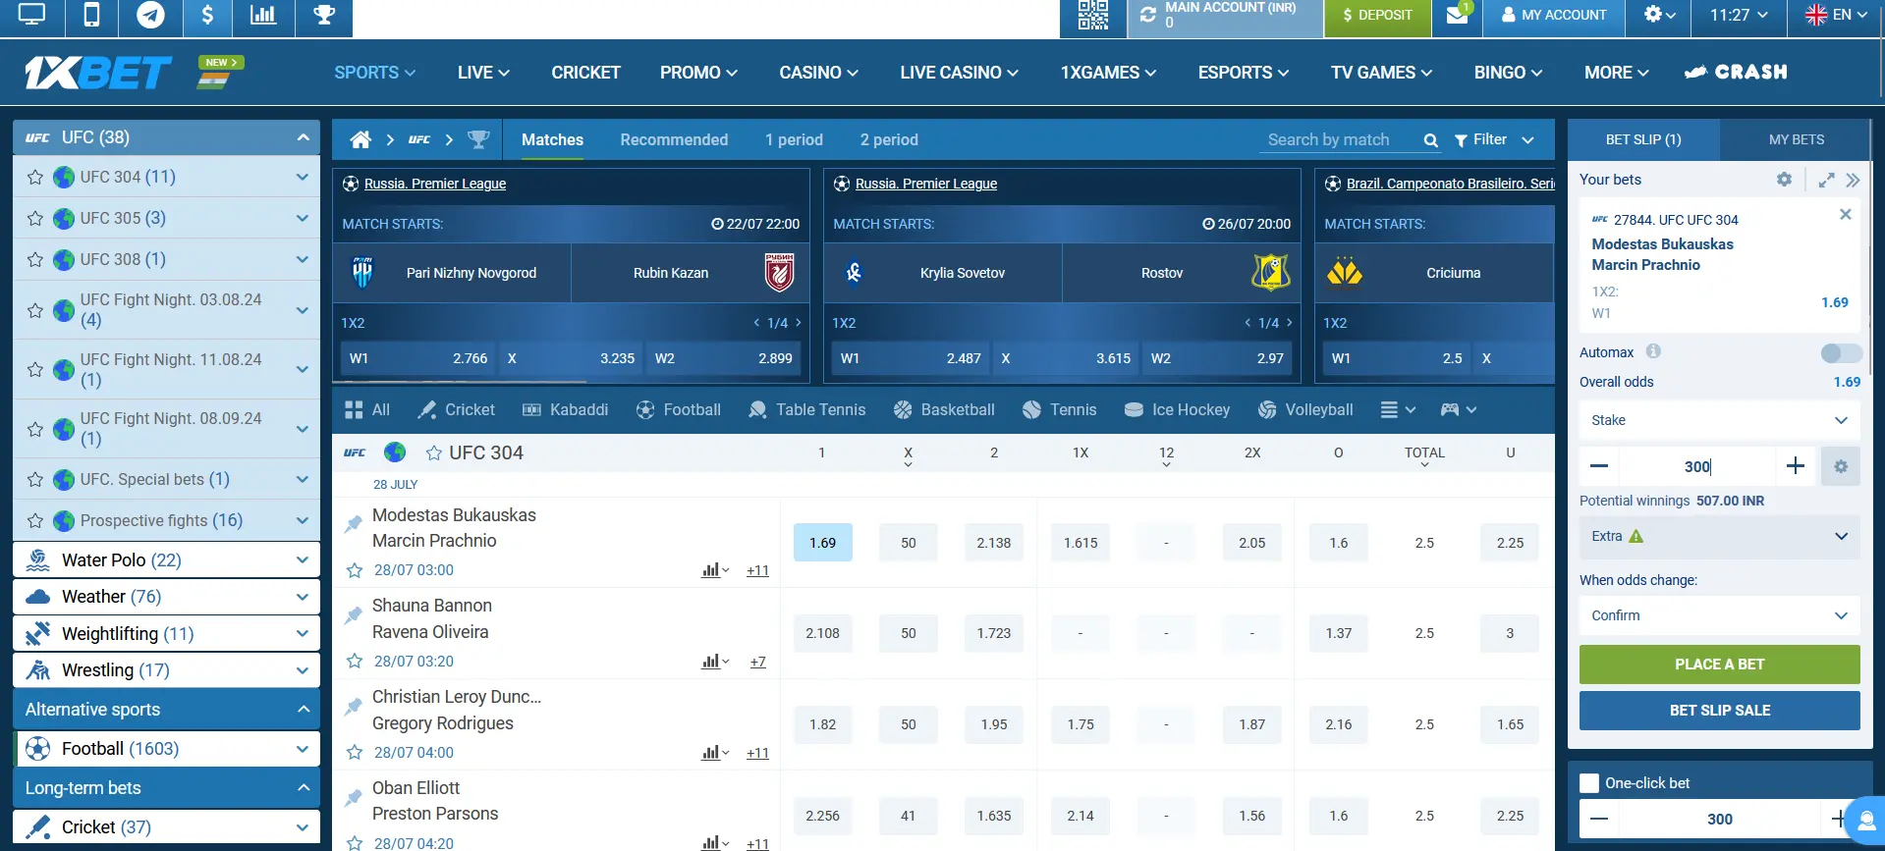Expand the Extra section in bet slip
Screen dimensions: 1885x851
coord(1719,537)
